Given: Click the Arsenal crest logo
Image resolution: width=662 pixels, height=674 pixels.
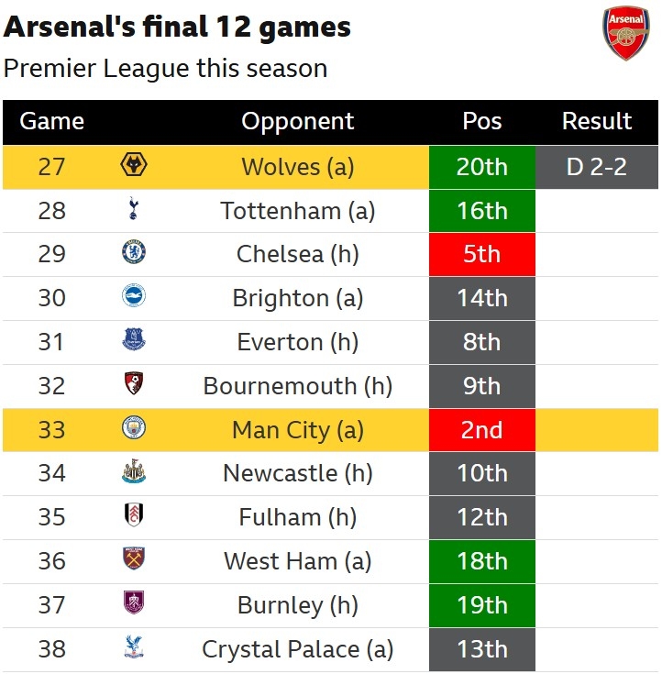Looking at the screenshot, I should tap(625, 34).
